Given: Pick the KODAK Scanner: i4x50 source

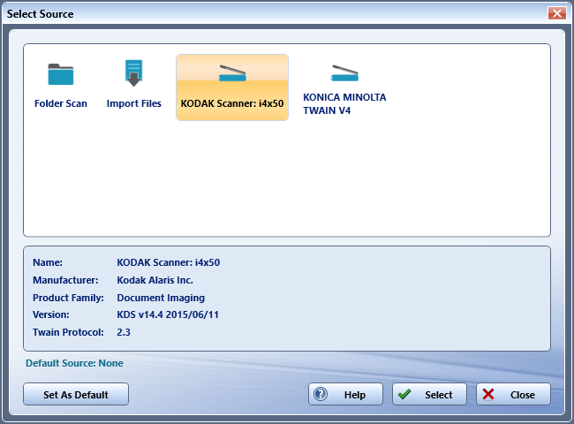Looking at the screenshot, I should [x=232, y=87].
